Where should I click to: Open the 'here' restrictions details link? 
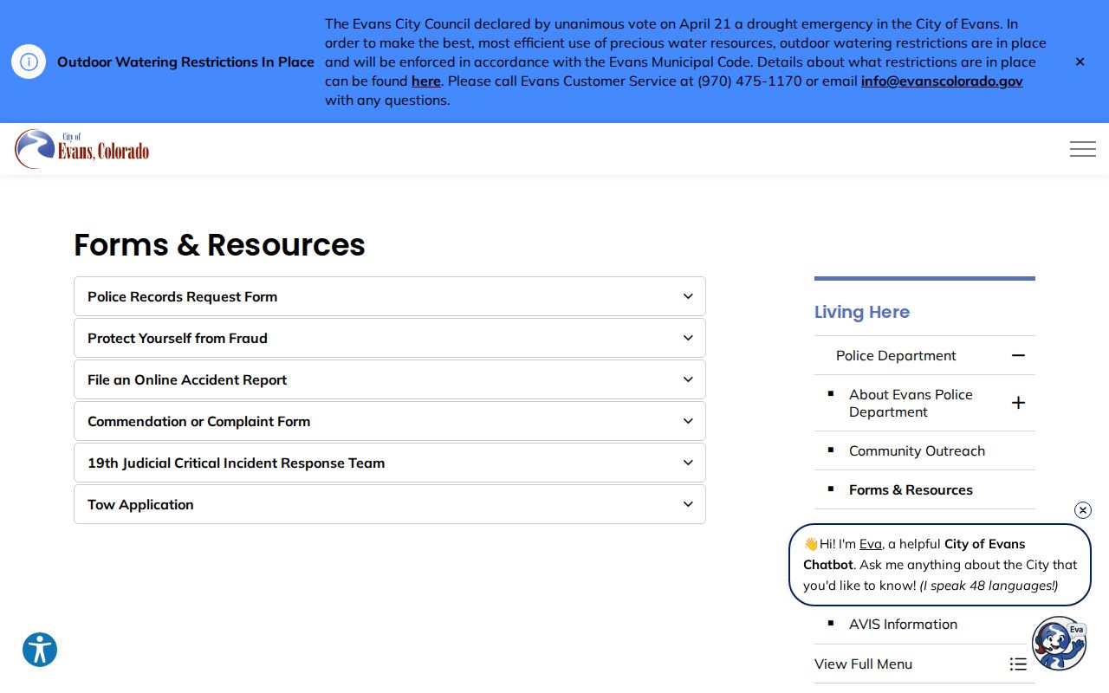pos(425,81)
